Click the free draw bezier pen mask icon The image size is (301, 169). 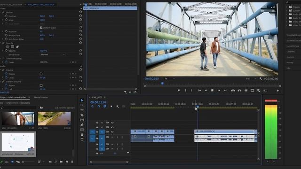tap(17, 47)
